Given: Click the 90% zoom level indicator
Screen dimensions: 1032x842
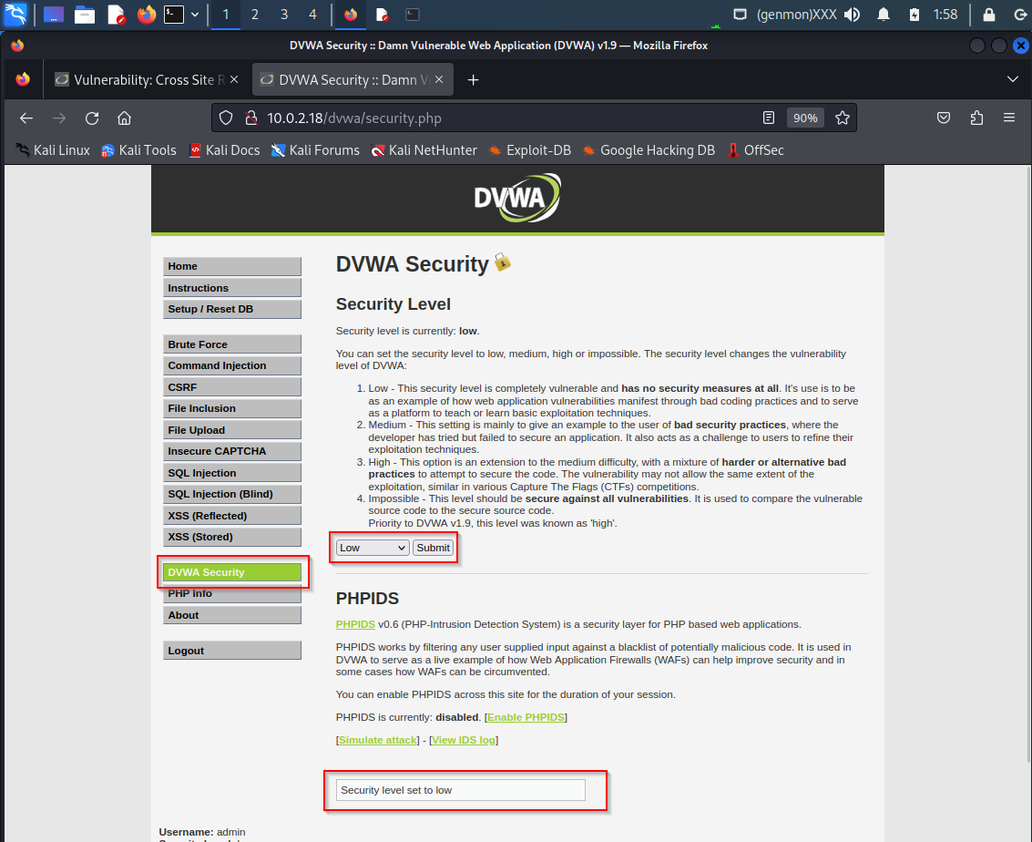Looking at the screenshot, I should (805, 118).
